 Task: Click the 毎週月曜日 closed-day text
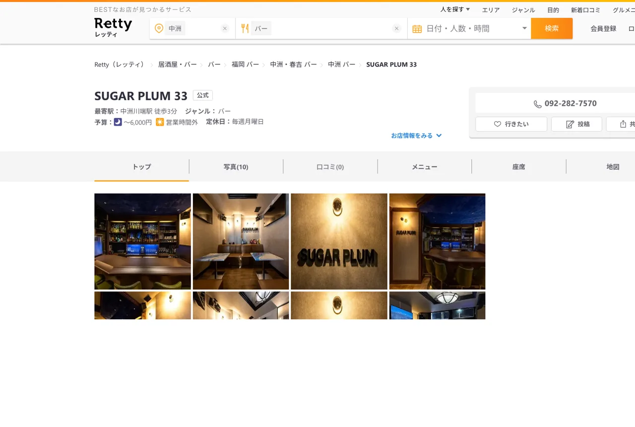click(x=248, y=122)
